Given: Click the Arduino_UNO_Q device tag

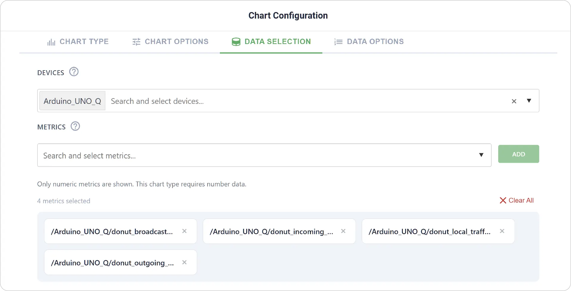Looking at the screenshot, I should tap(72, 101).
